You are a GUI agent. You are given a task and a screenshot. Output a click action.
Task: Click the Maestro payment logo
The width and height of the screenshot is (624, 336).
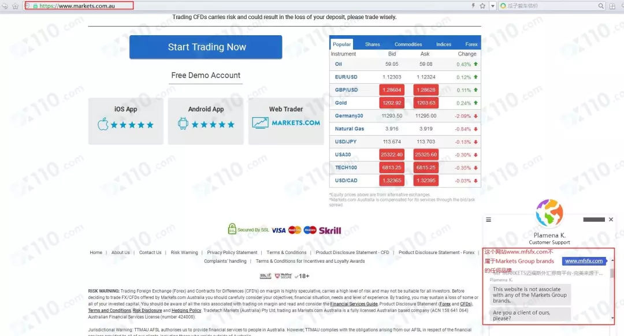click(x=310, y=230)
